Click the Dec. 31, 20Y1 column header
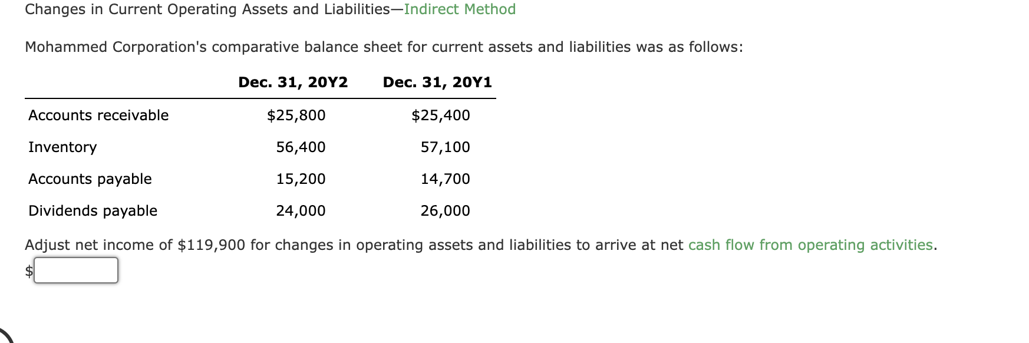This screenshot has width=1029, height=343. (x=438, y=83)
